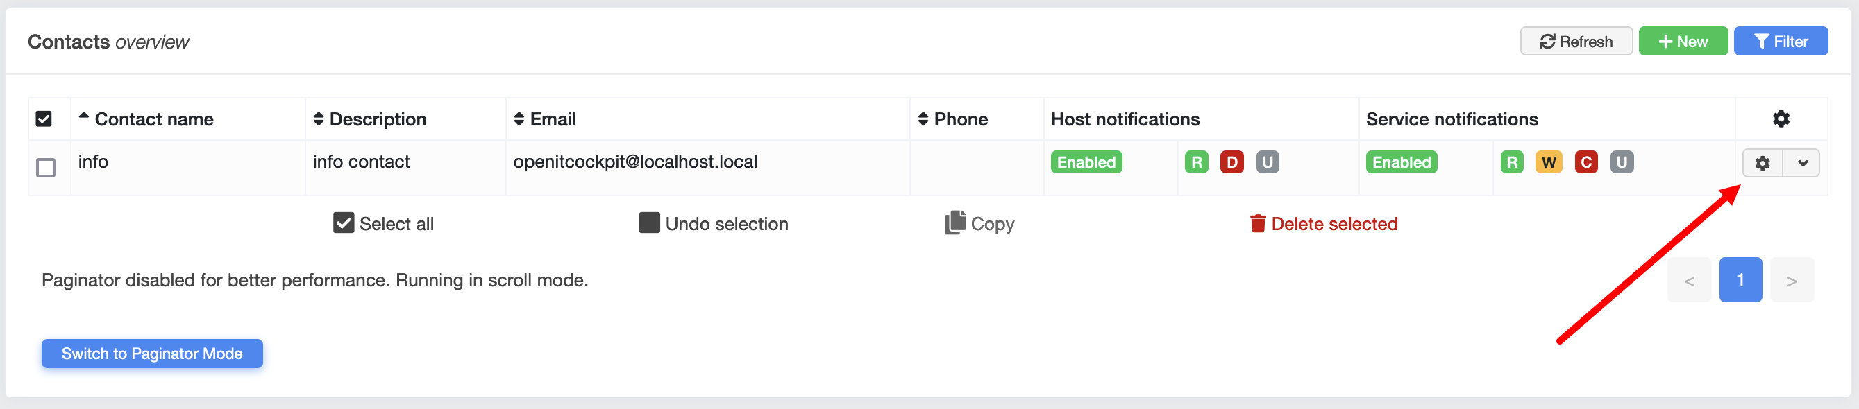Click the red host Down 'D' badge
The image size is (1859, 409).
[1231, 162]
